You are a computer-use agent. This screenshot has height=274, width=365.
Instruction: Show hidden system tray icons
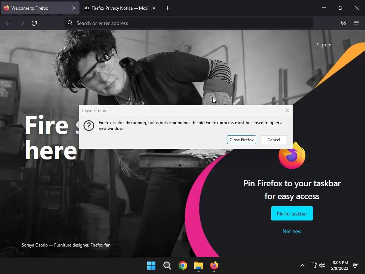click(302, 265)
